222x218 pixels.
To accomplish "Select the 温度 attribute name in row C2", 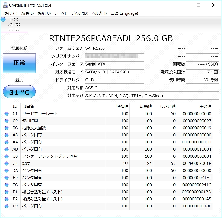I will [x=26, y=163].
